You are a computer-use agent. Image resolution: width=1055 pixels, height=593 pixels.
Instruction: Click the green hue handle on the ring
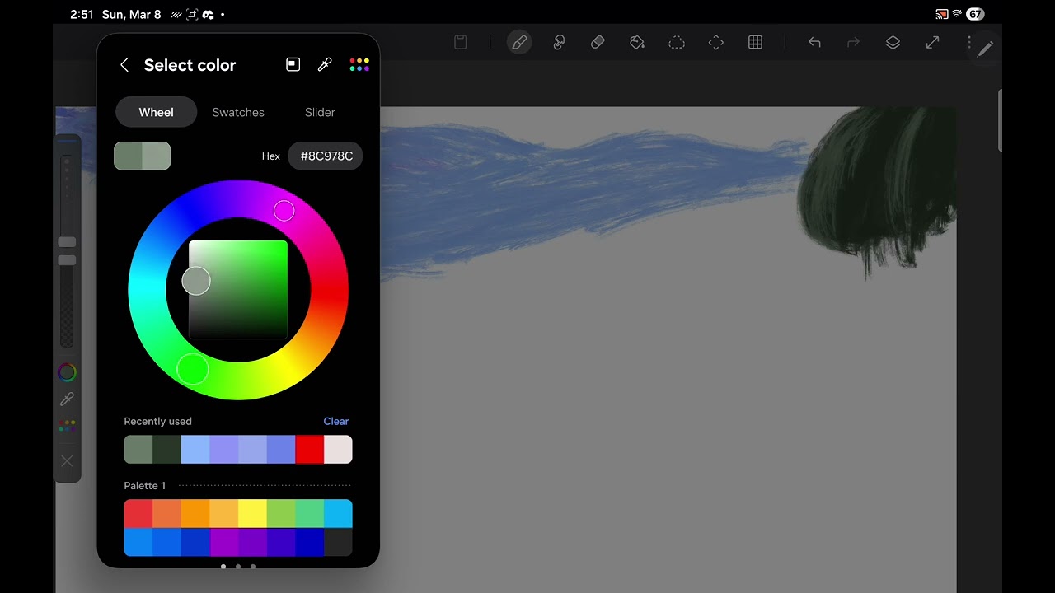coord(193,369)
